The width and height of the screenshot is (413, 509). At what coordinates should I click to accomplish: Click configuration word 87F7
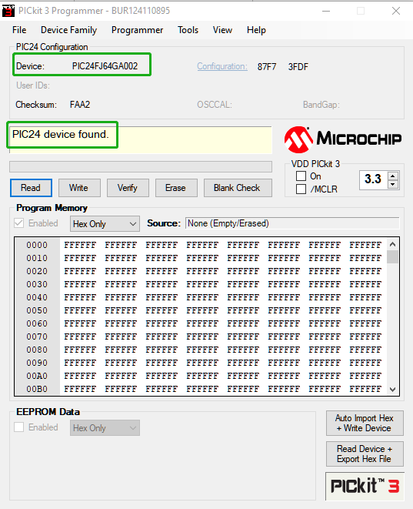coord(267,67)
